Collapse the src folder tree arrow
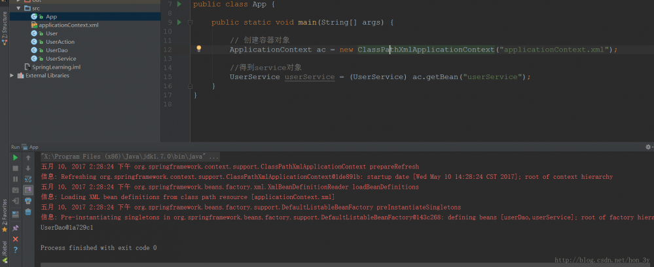The image size is (654, 267). click(x=18, y=8)
